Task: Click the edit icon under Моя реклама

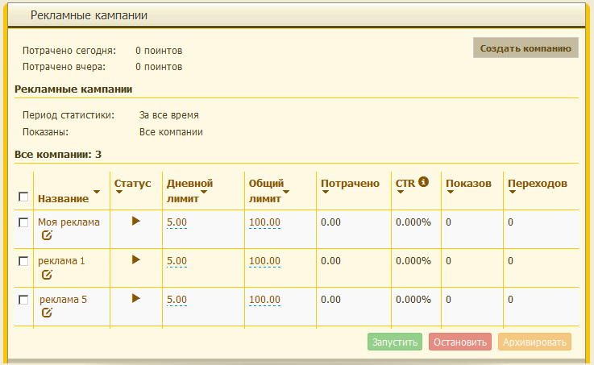Action: 47,235
